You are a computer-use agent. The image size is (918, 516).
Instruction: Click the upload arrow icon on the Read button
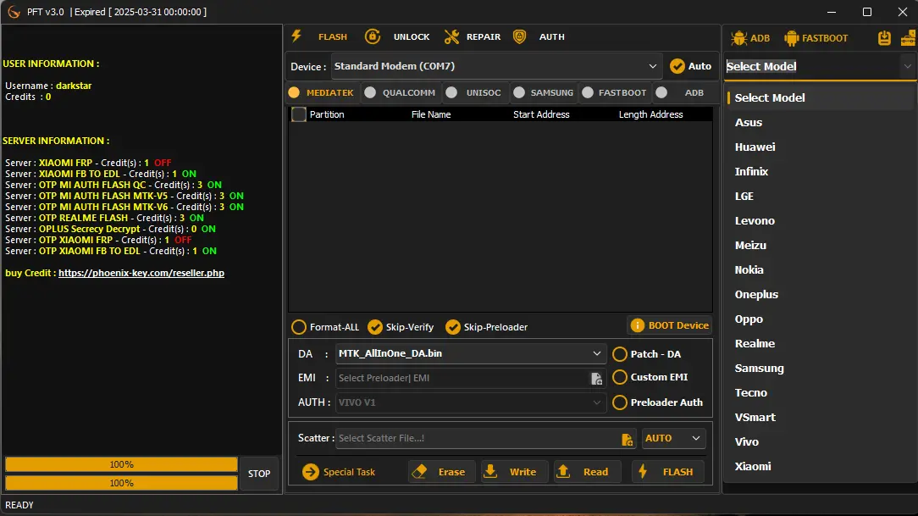[563, 471]
